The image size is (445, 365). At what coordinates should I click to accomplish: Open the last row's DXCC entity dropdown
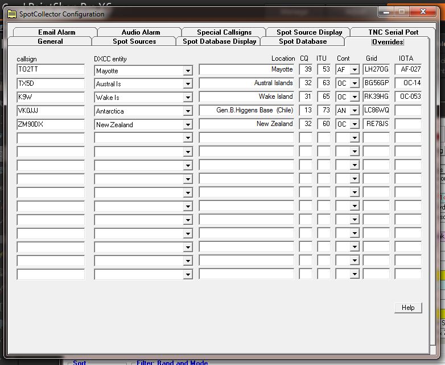coord(188,274)
